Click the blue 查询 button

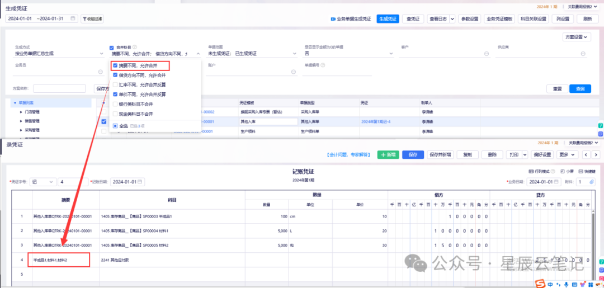click(x=580, y=88)
